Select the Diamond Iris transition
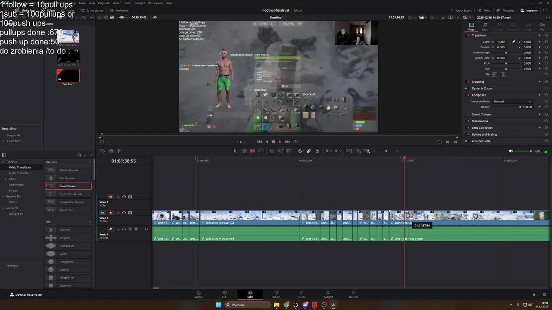The image size is (552, 310). tap(68, 246)
